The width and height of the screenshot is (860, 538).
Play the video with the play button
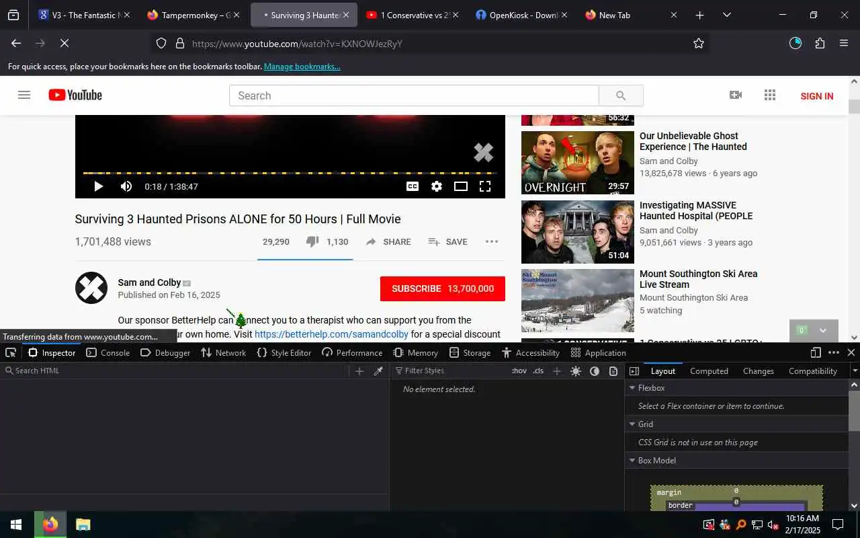(99, 186)
